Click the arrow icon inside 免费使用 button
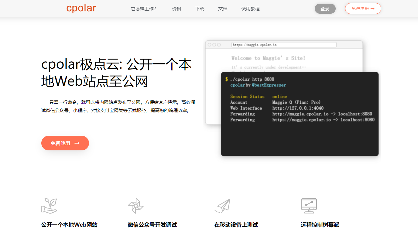Image resolution: width=418 pixels, height=233 pixels. click(x=77, y=143)
